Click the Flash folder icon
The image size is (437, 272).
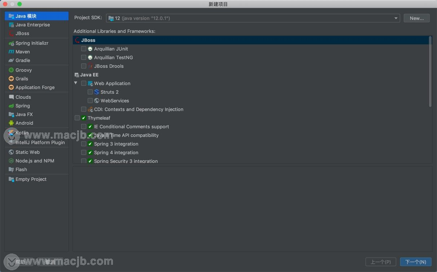pos(11,169)
